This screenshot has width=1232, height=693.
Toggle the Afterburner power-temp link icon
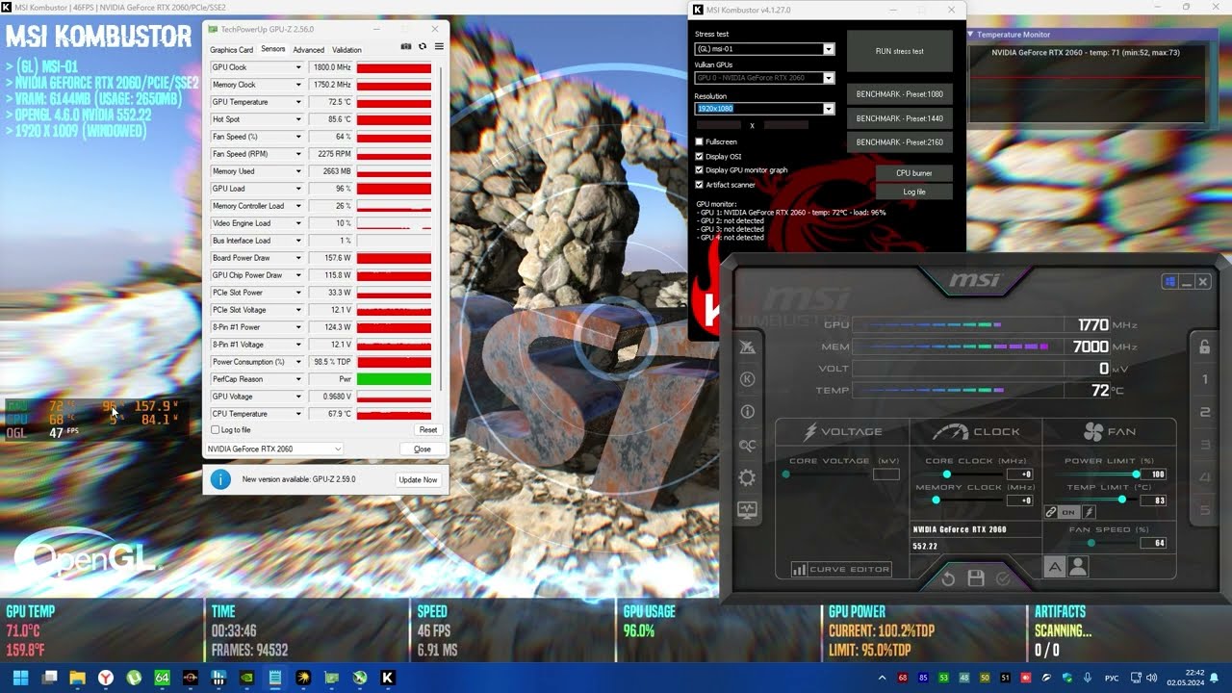point(1051,512)
